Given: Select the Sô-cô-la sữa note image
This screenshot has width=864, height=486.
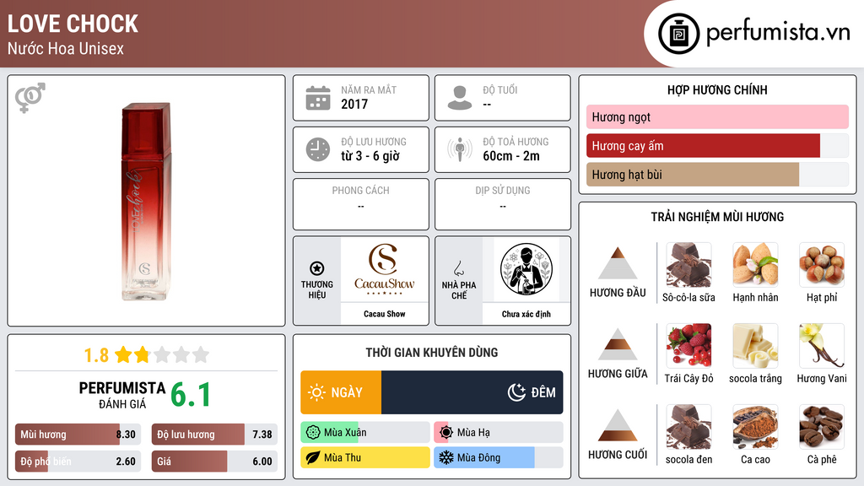Looking at the screenshot, I should tap(688, 265).
